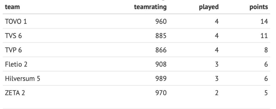Select the TVS 6 team cell
Image resolution: width=276 pixels, height=109 pixels.
pyautogui.click(x=13, y=36)
